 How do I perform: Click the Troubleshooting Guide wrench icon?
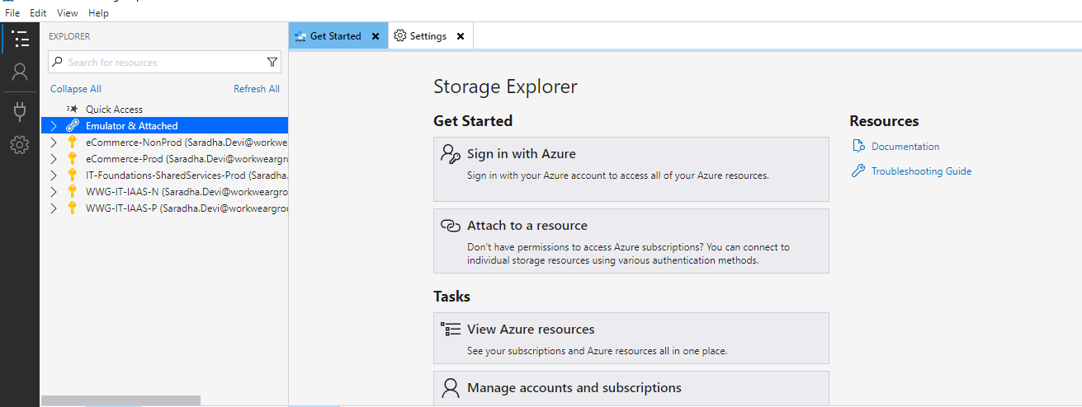[x=858, y=171]
